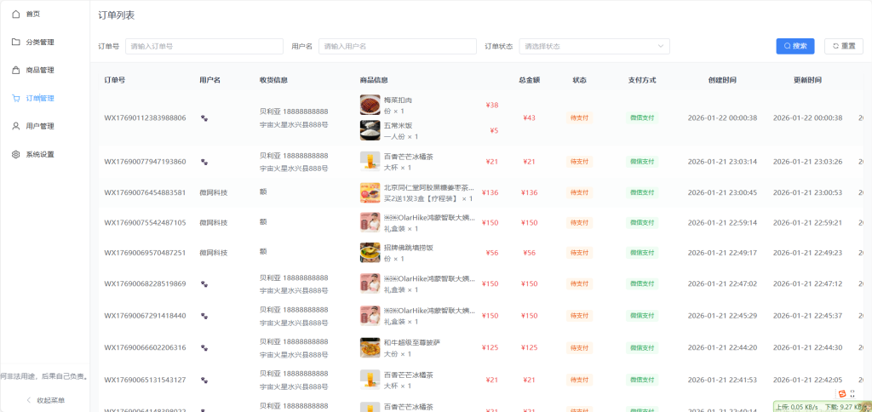This screenshot has height=412, width=872.
Task: Click 待支付 tag of order WX17690069570487251
Action: click(x=579, y=253)
